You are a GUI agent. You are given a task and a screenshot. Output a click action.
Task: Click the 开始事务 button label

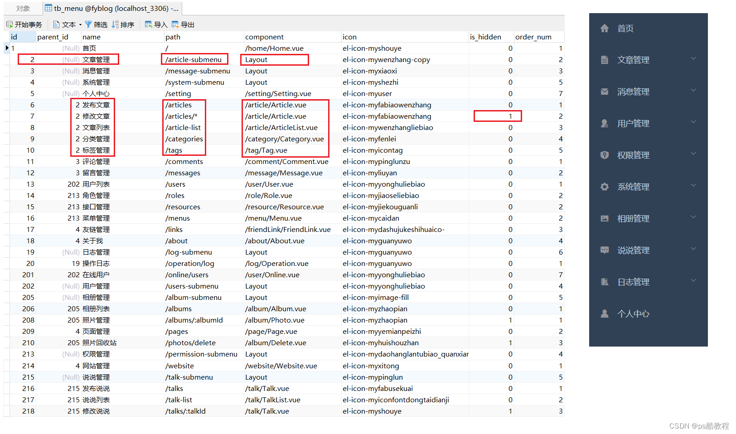[29, 25]
